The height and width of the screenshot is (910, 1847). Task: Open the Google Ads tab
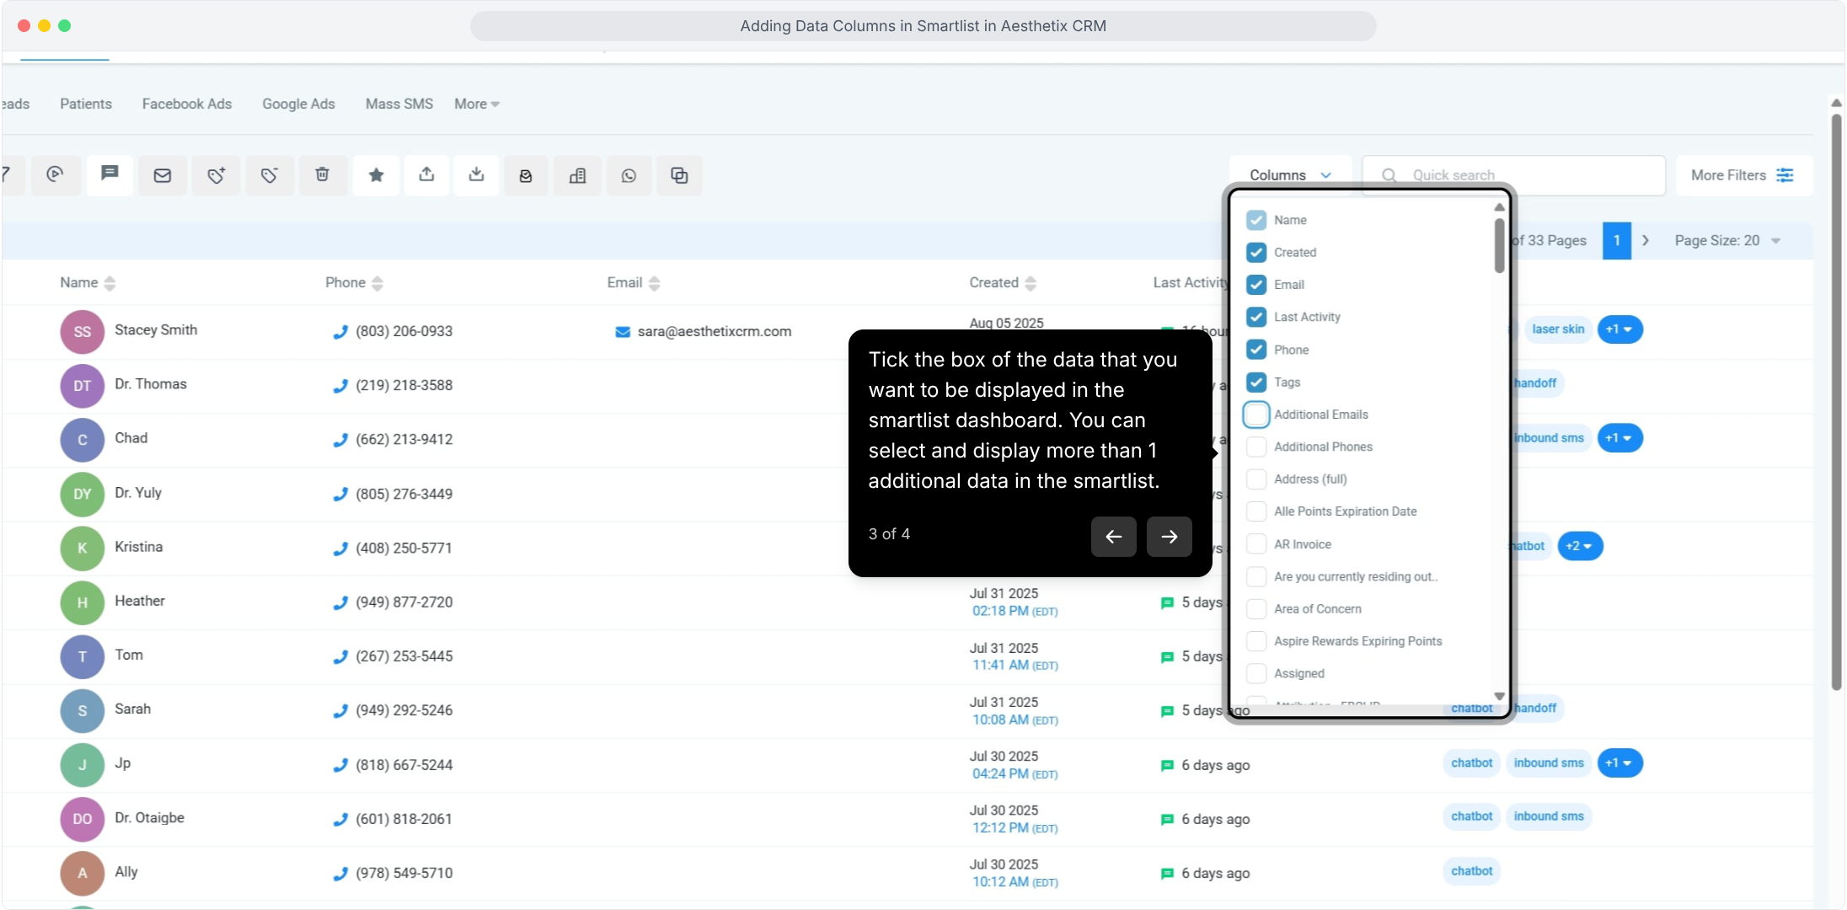[298, 104]
